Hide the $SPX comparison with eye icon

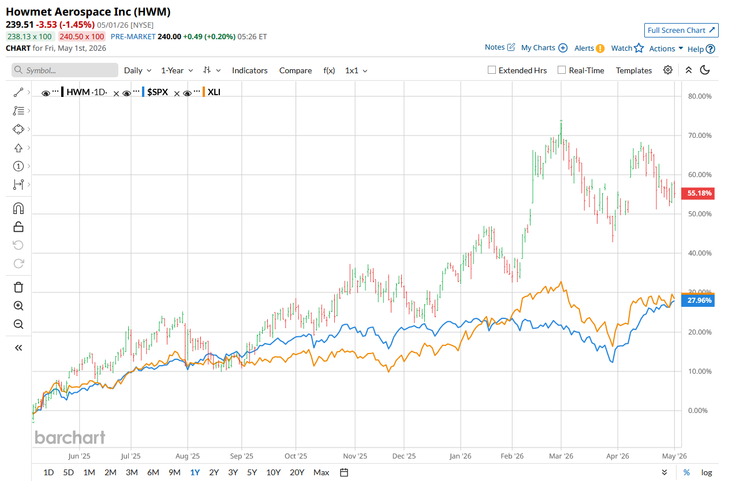(x=127, y=93)
